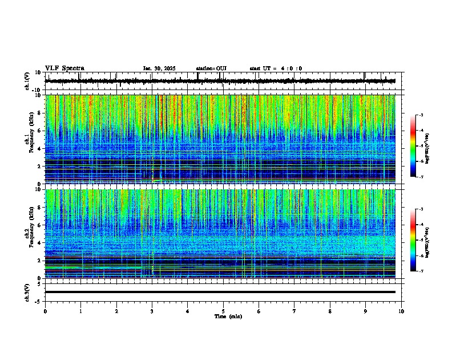This screenshot has width=452, height=349.
Task: Click the "-3" label on ch.2 color bar
Action: [x=421, y=209]
